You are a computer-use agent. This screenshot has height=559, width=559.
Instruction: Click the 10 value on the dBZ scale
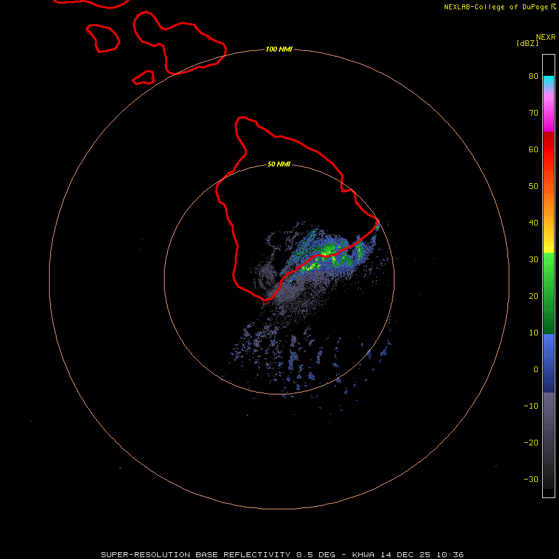tap(534, 333)
